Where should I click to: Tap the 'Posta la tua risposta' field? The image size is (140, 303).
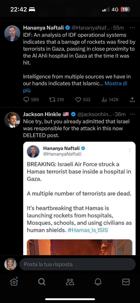[77, 264]
